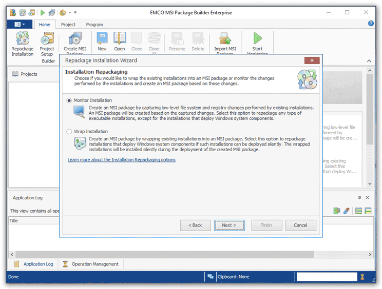382x289 pixels.
Task: Close the Application Log panel
Action: [x=368, y=198]
